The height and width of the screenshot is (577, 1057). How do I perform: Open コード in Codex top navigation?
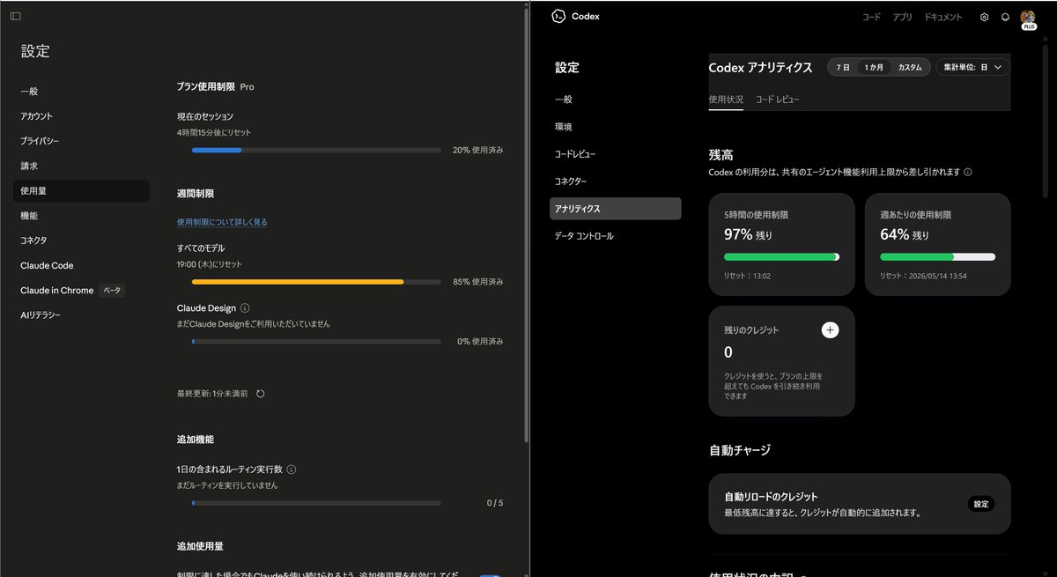(871, 17)
